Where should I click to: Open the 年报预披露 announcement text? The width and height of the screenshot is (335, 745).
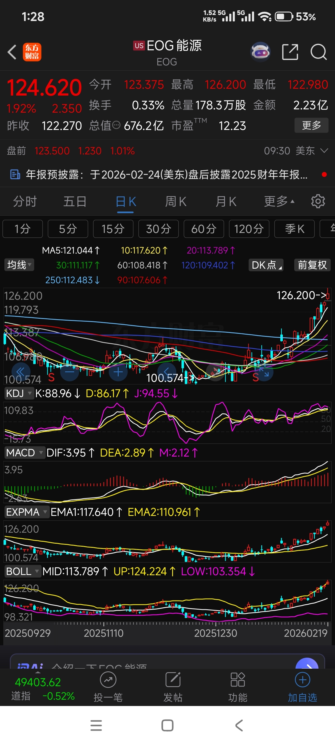point(166,174)
